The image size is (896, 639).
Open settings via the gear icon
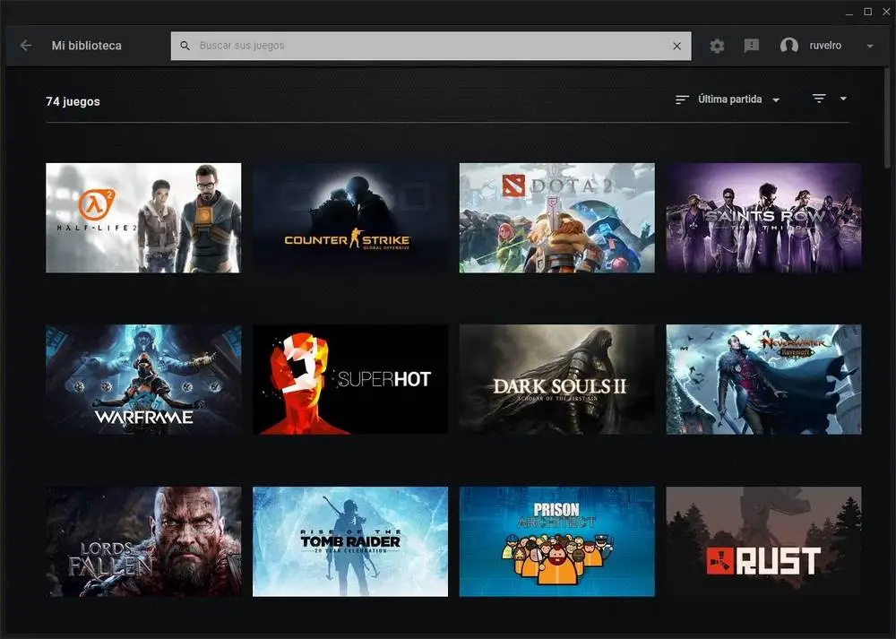click(x=717, y=46)
